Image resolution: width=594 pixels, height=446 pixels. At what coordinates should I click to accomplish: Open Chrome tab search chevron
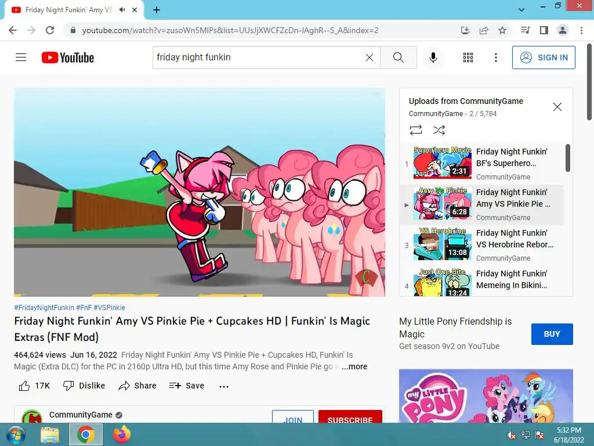pyautogui.click(x=521, y=10)
